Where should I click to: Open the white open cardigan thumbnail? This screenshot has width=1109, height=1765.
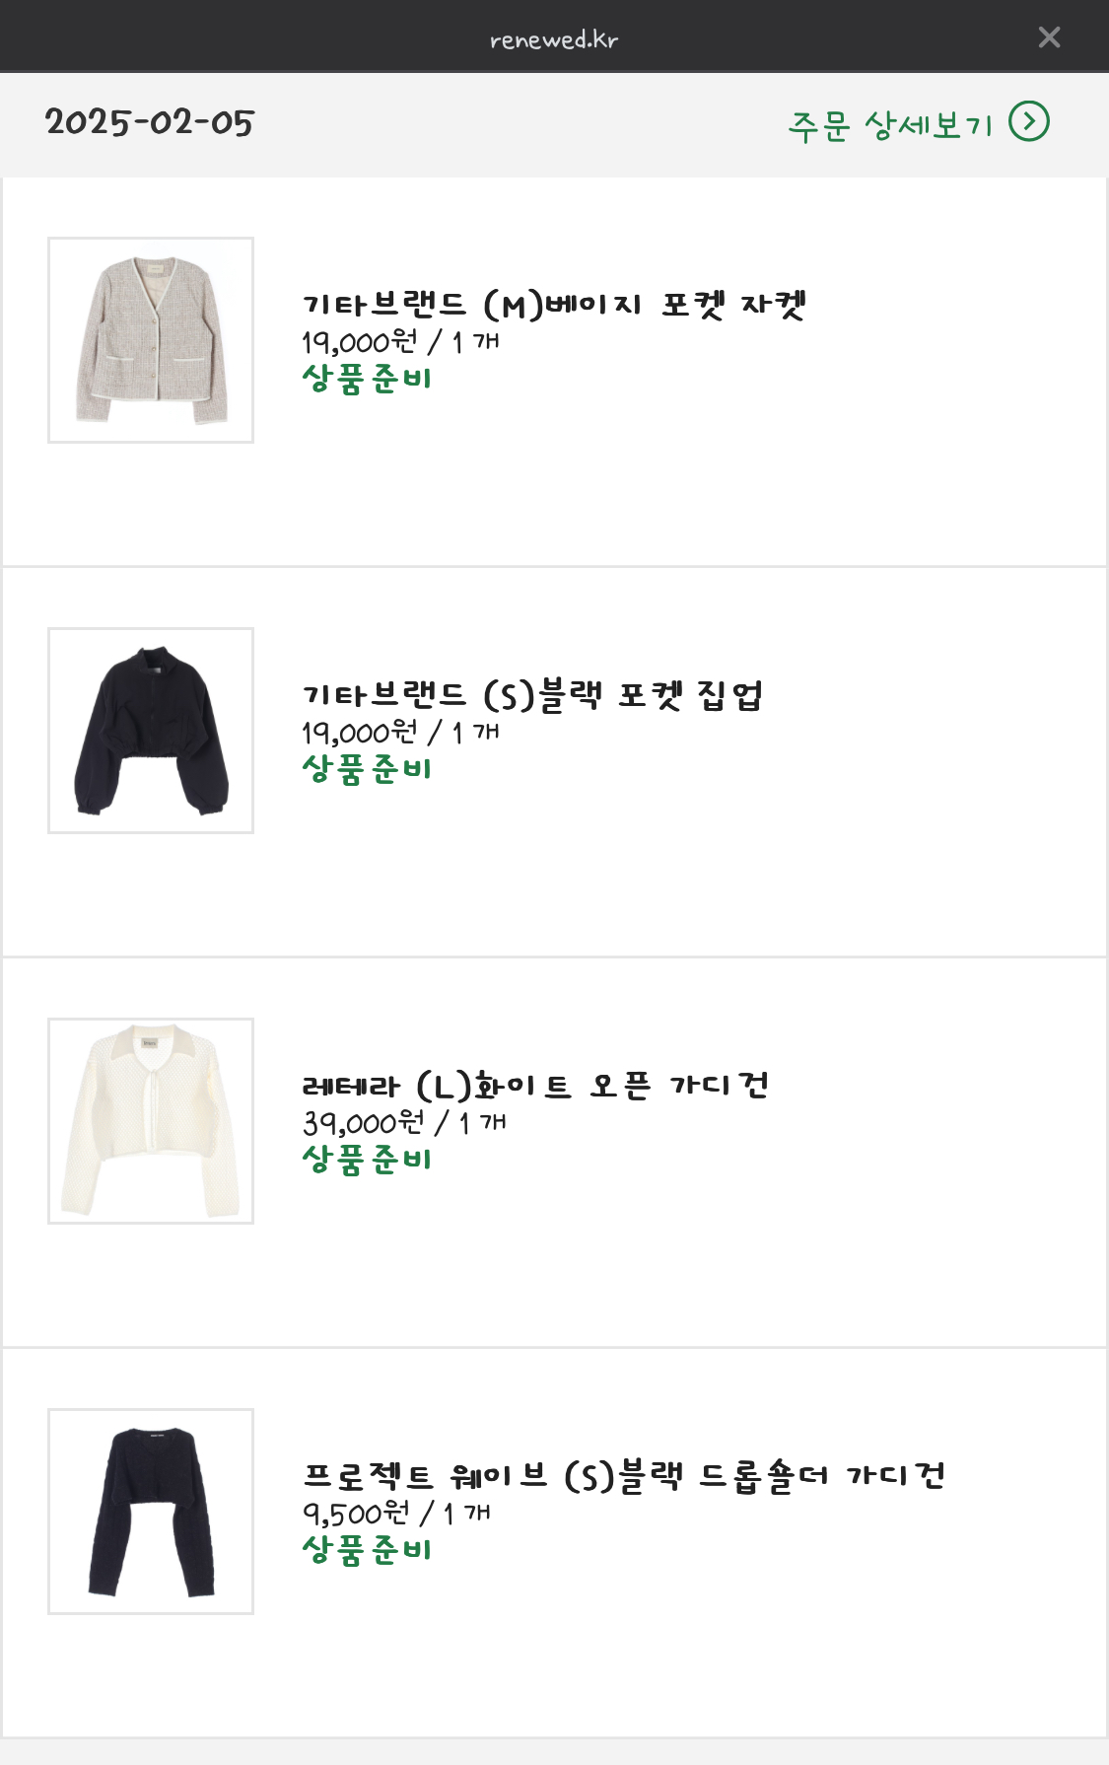tap(151, 1121)
